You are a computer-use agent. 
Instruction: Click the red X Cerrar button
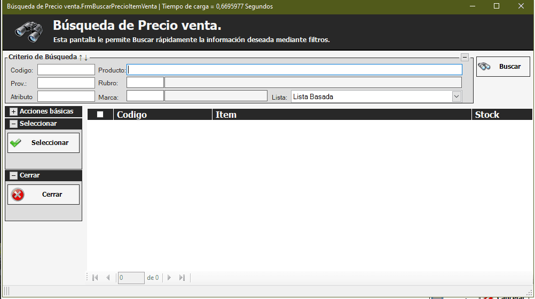pyautogui.click(x=43, y=195)
